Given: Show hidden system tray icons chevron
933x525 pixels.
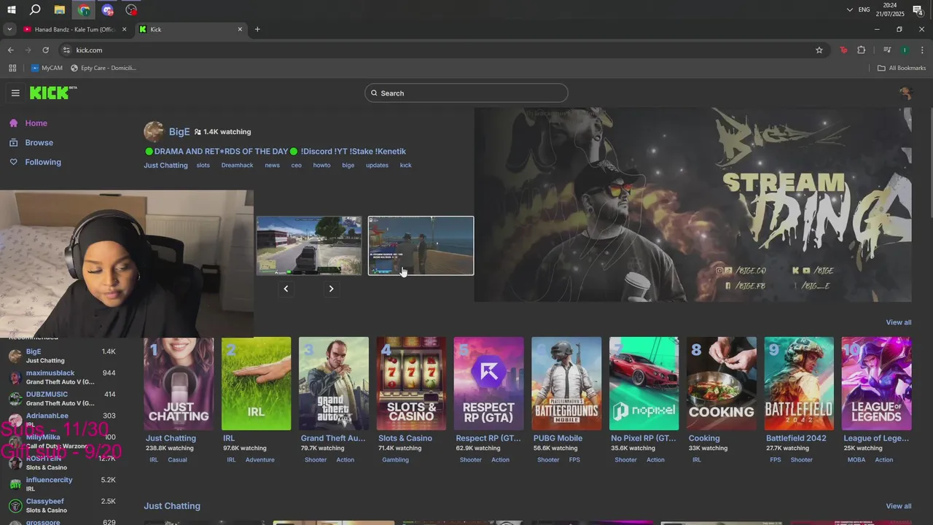Looking at the screenshot, I should [x=849, y=9].
